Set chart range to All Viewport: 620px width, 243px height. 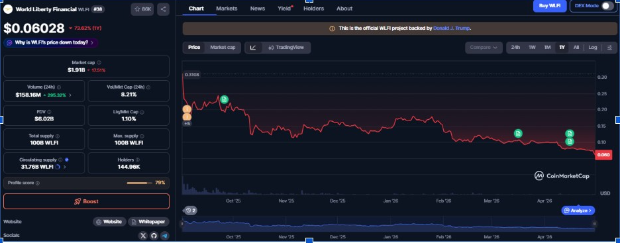coord(576,48)
